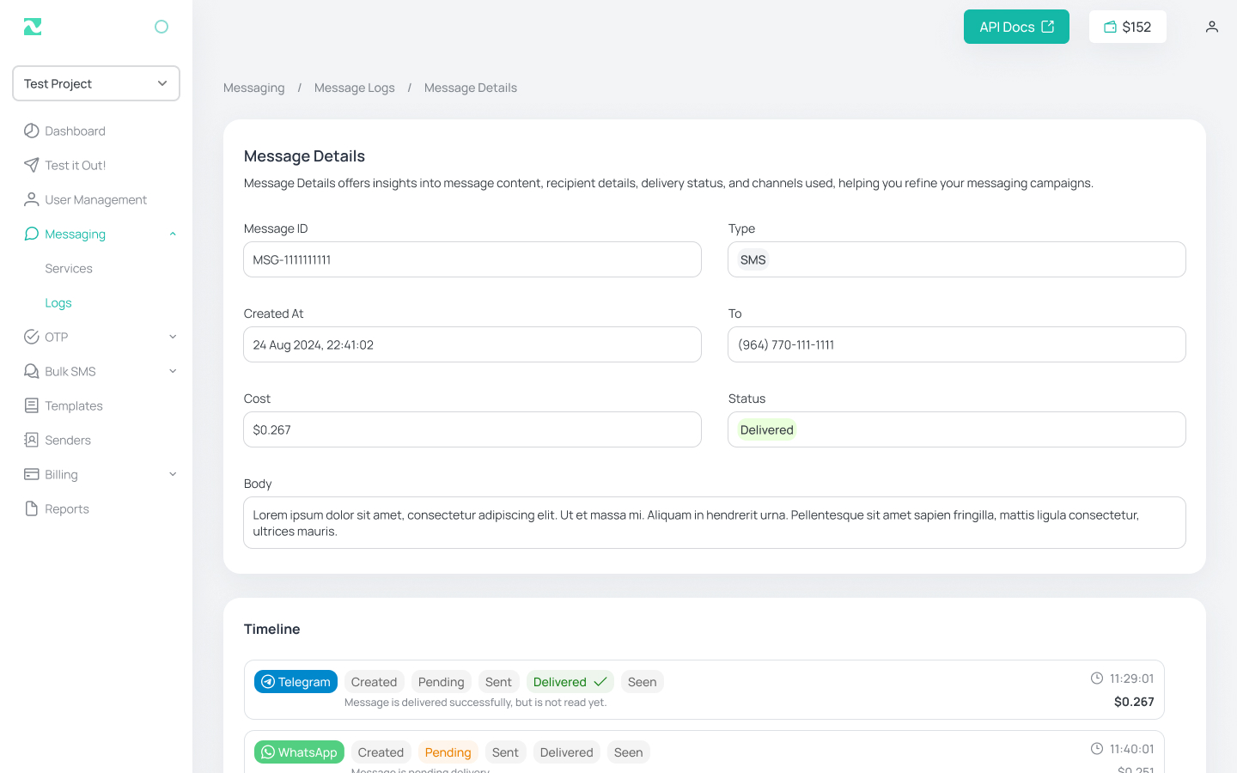
Task: Click the Cost field showing $0.267
Action: point(472,429)
